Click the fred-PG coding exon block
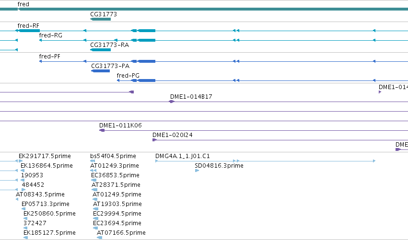This screenshot has width=408, height=240. tap(147, 80)
